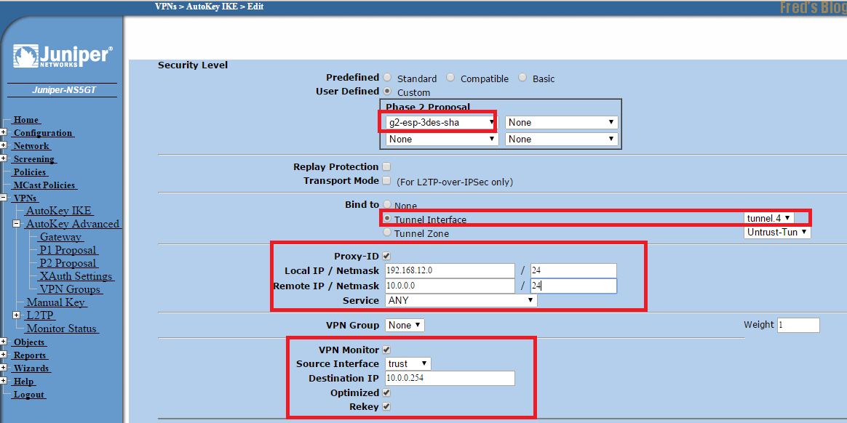Open the Reports section link
This screenshot has width=847, height=423.
click(30, 355)
